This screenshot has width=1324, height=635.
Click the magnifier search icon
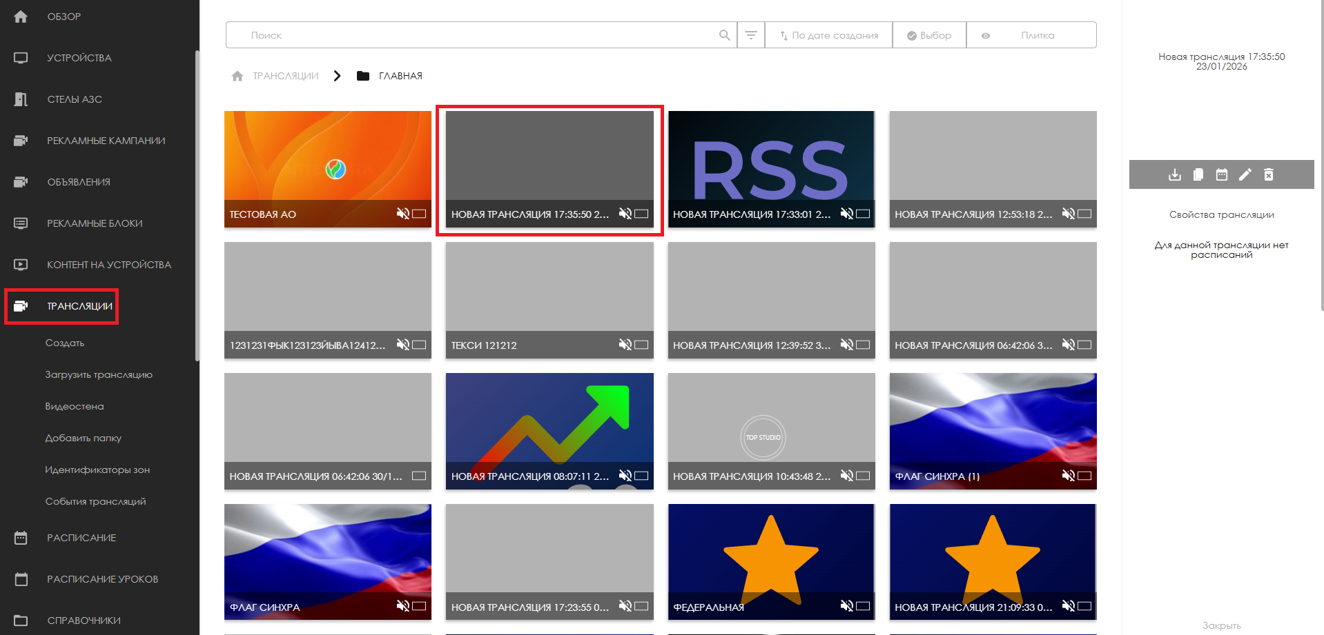point(724,35)
